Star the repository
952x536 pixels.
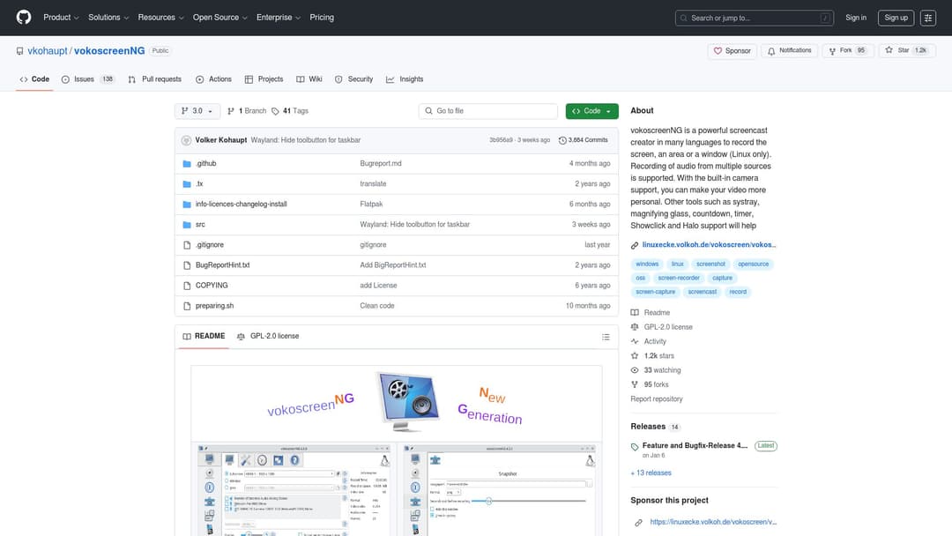906,51
